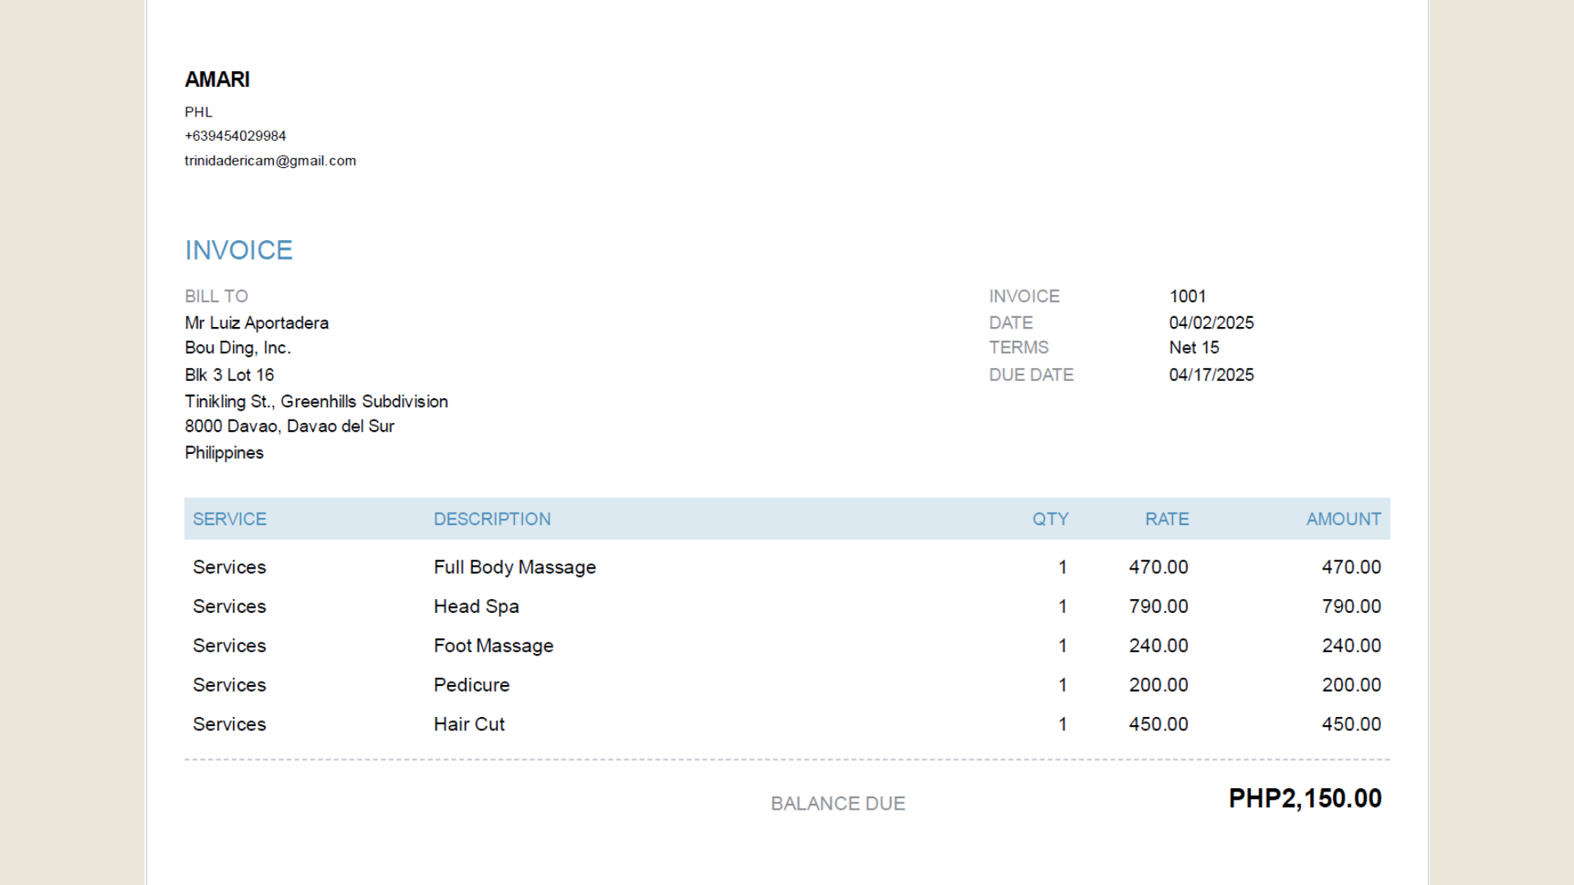Click the DUE DATE label
1574x885 pixels.
pyautogui.click(x=1031, y=374)
